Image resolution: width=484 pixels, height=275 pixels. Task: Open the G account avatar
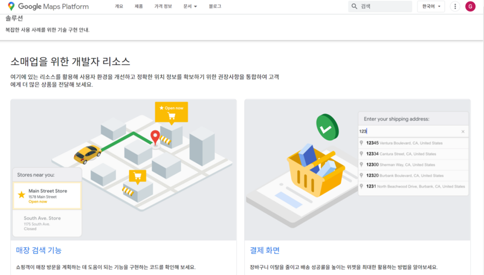click(470, 6)
